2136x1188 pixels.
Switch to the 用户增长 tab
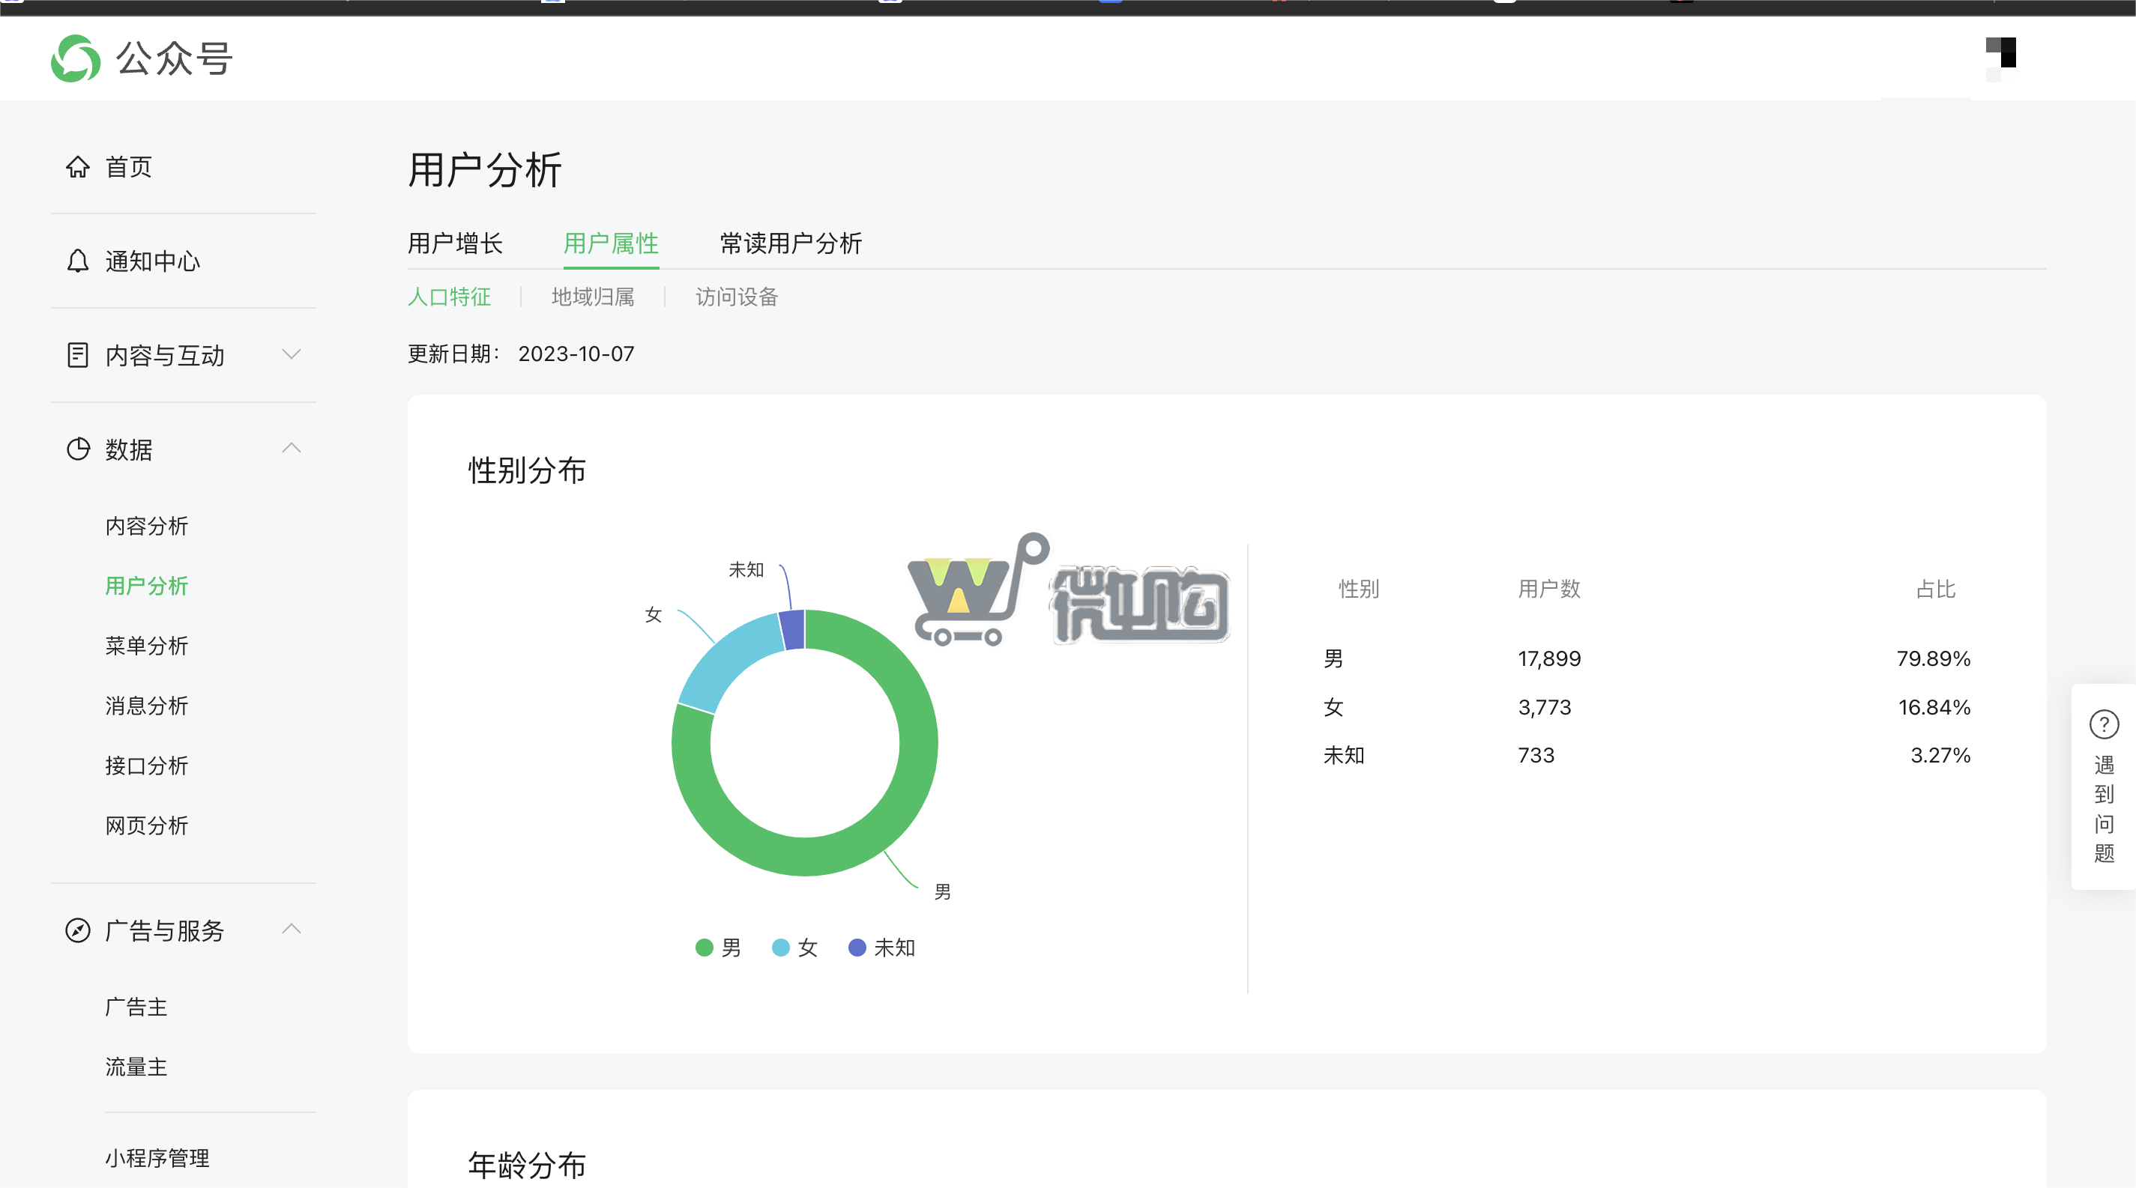455,243
